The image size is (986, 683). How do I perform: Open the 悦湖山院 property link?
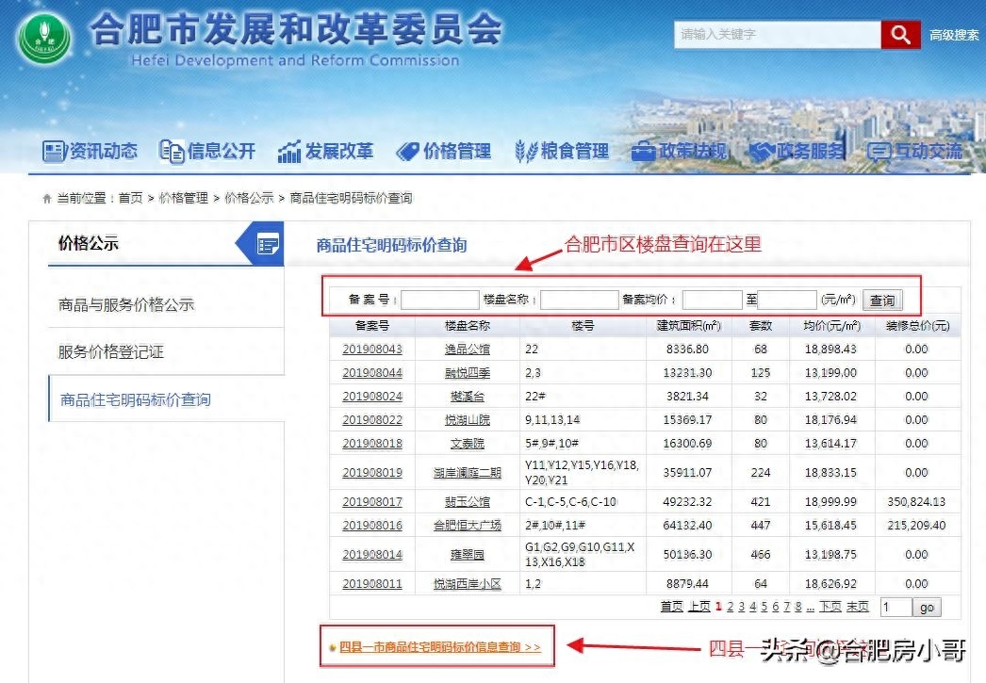[x=468, y=420]
